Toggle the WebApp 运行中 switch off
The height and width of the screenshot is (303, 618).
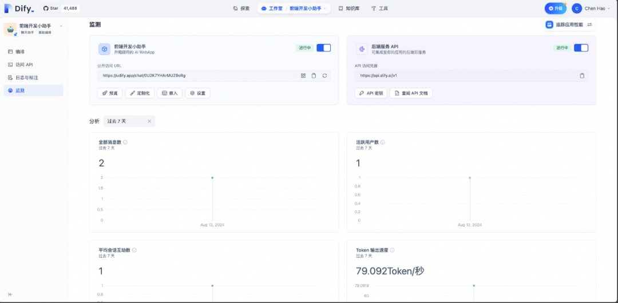click(323, 47)
